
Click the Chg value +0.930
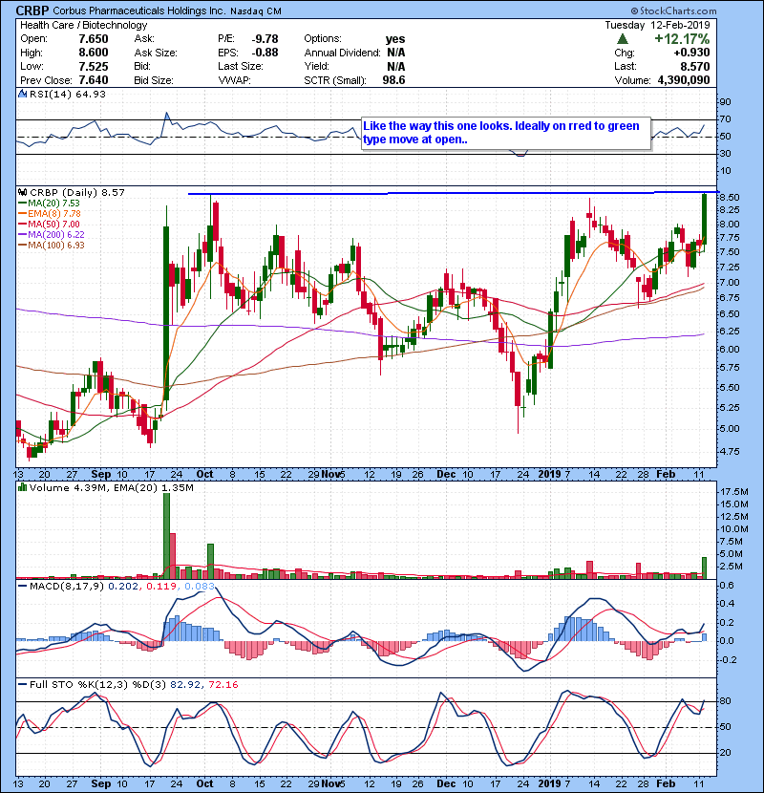[x=691, y=53]
